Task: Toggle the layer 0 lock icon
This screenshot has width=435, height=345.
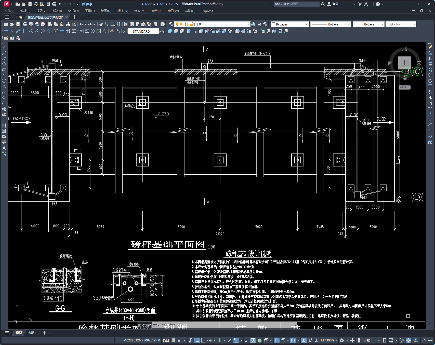Action: tap(191, 24)
